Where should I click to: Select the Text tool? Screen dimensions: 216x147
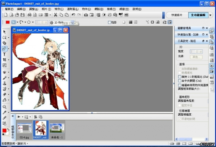(x=4, y=54)
